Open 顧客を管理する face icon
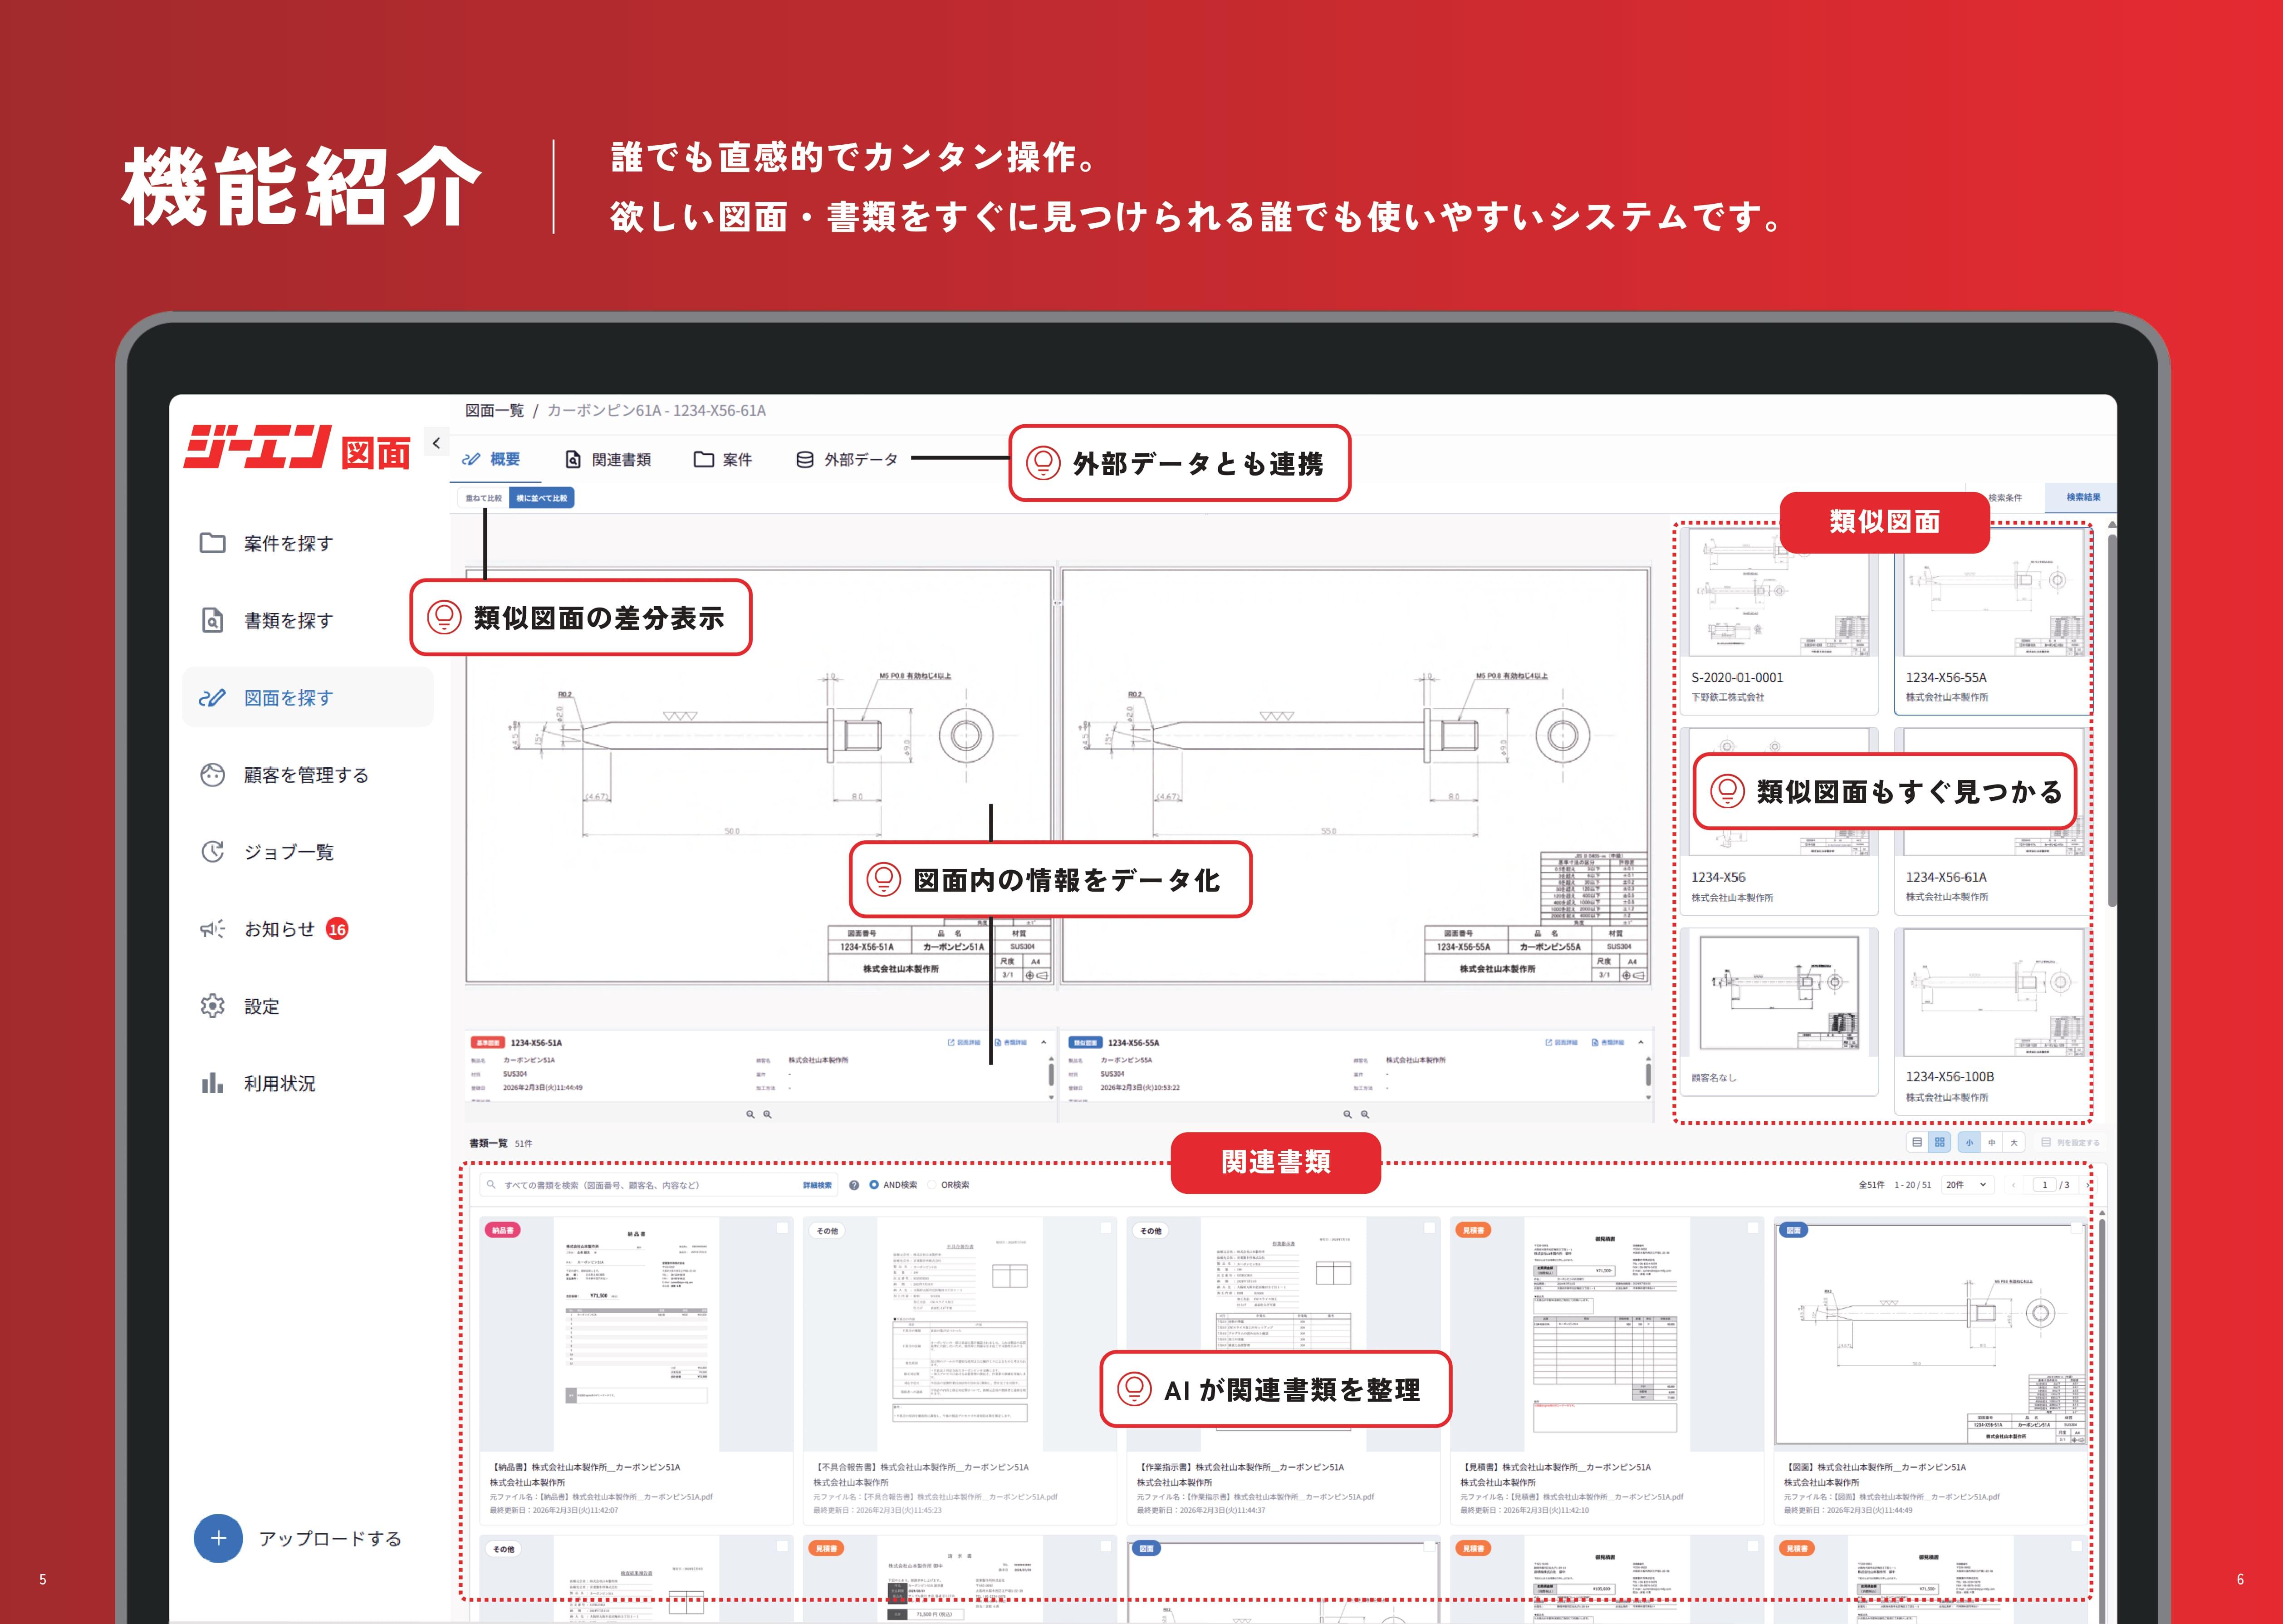Screen dimensions: 2283x1624 (212, 775)
